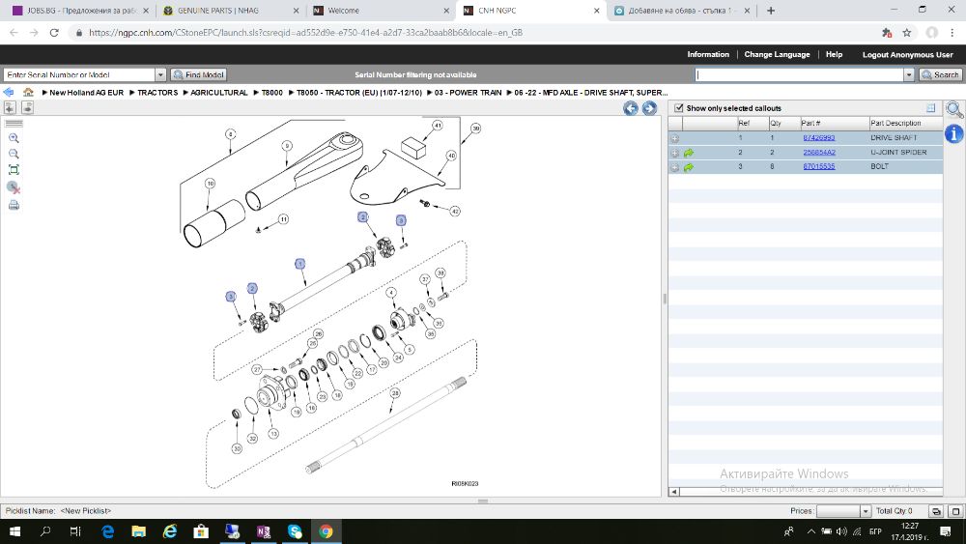The image size is (966, 544).
Task: Go to catalog home via house icon
Action: [x=28, y=93]
